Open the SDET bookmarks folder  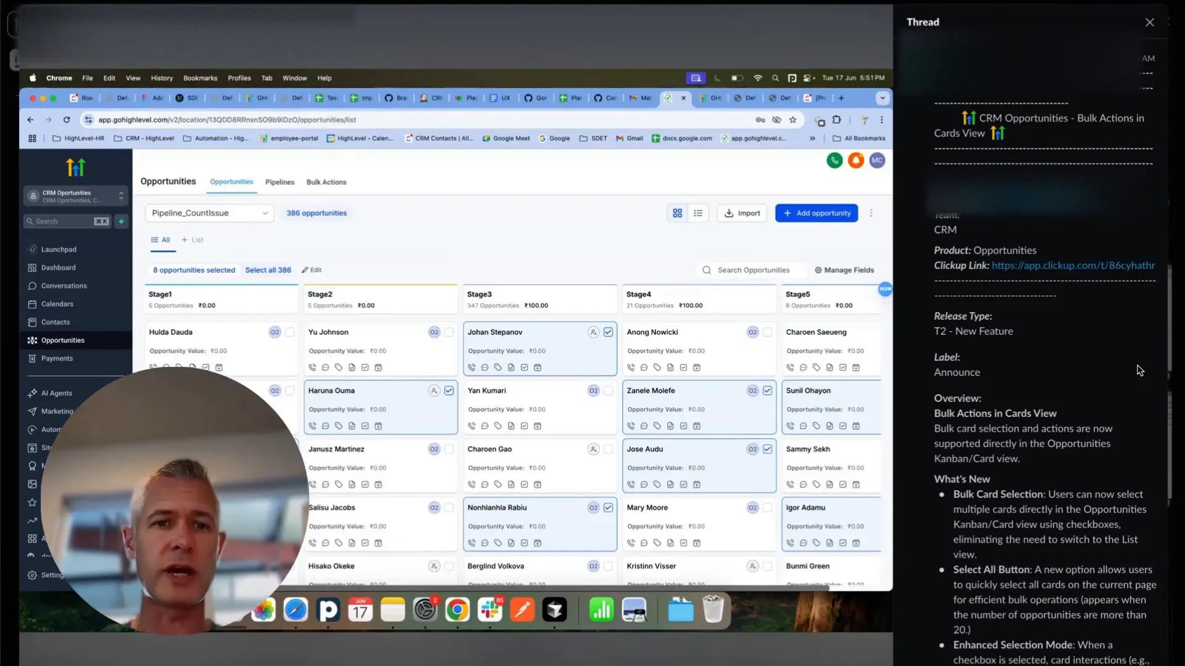(593, 139)
